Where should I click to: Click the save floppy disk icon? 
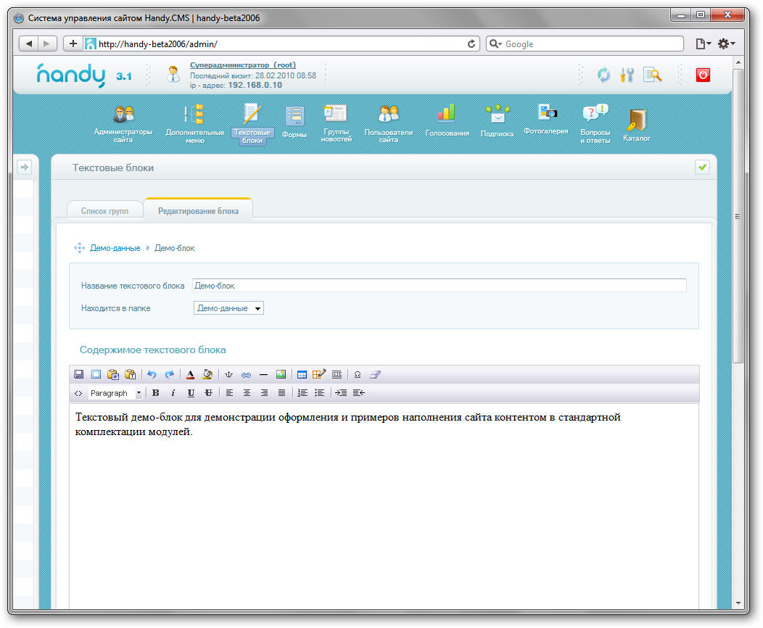pos(79,375)
